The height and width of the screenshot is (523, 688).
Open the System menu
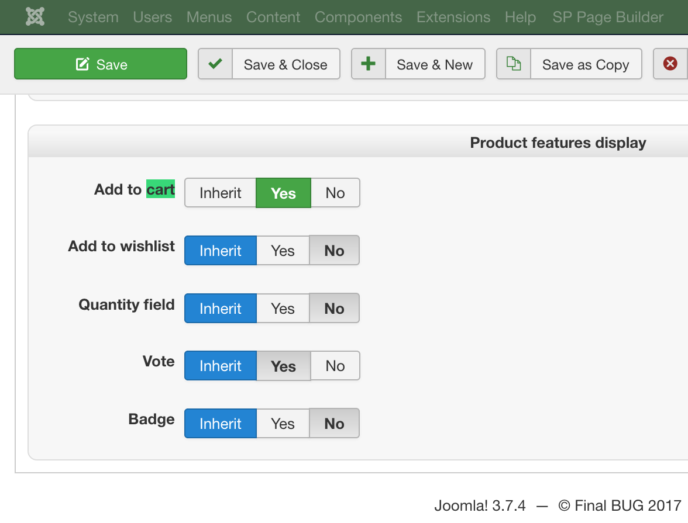(93, 18)
